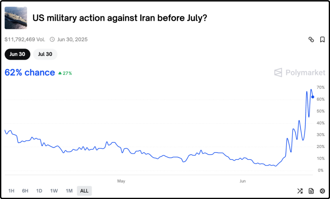Click the aircraft carrier market thumbnail
330x199 pixels.
pos(16,18)
